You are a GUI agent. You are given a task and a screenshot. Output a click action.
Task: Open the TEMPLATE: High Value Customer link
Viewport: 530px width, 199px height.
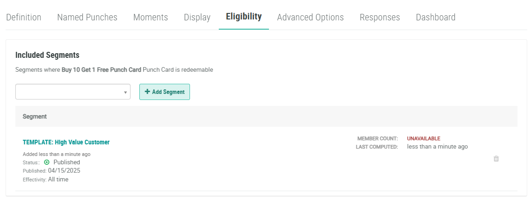pos(66,142)
